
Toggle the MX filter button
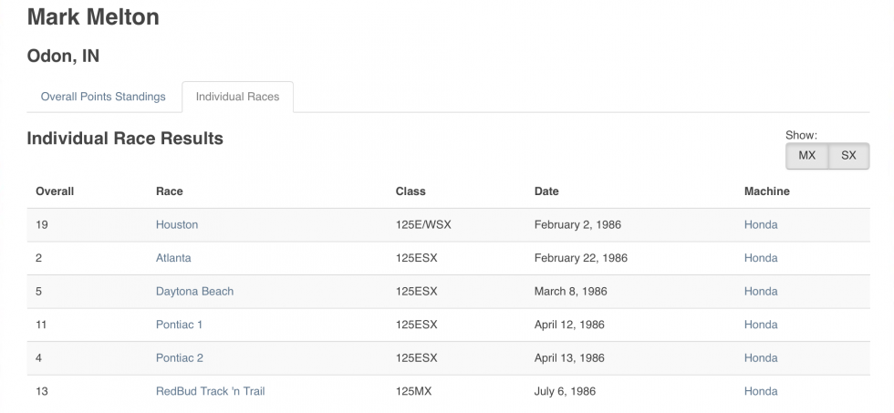tap(806, 156)
